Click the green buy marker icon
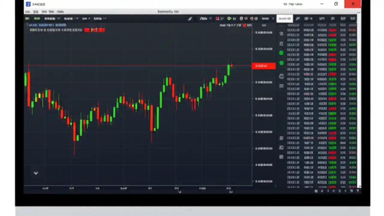This screenshot has height=216, width=384. point(229,18)
